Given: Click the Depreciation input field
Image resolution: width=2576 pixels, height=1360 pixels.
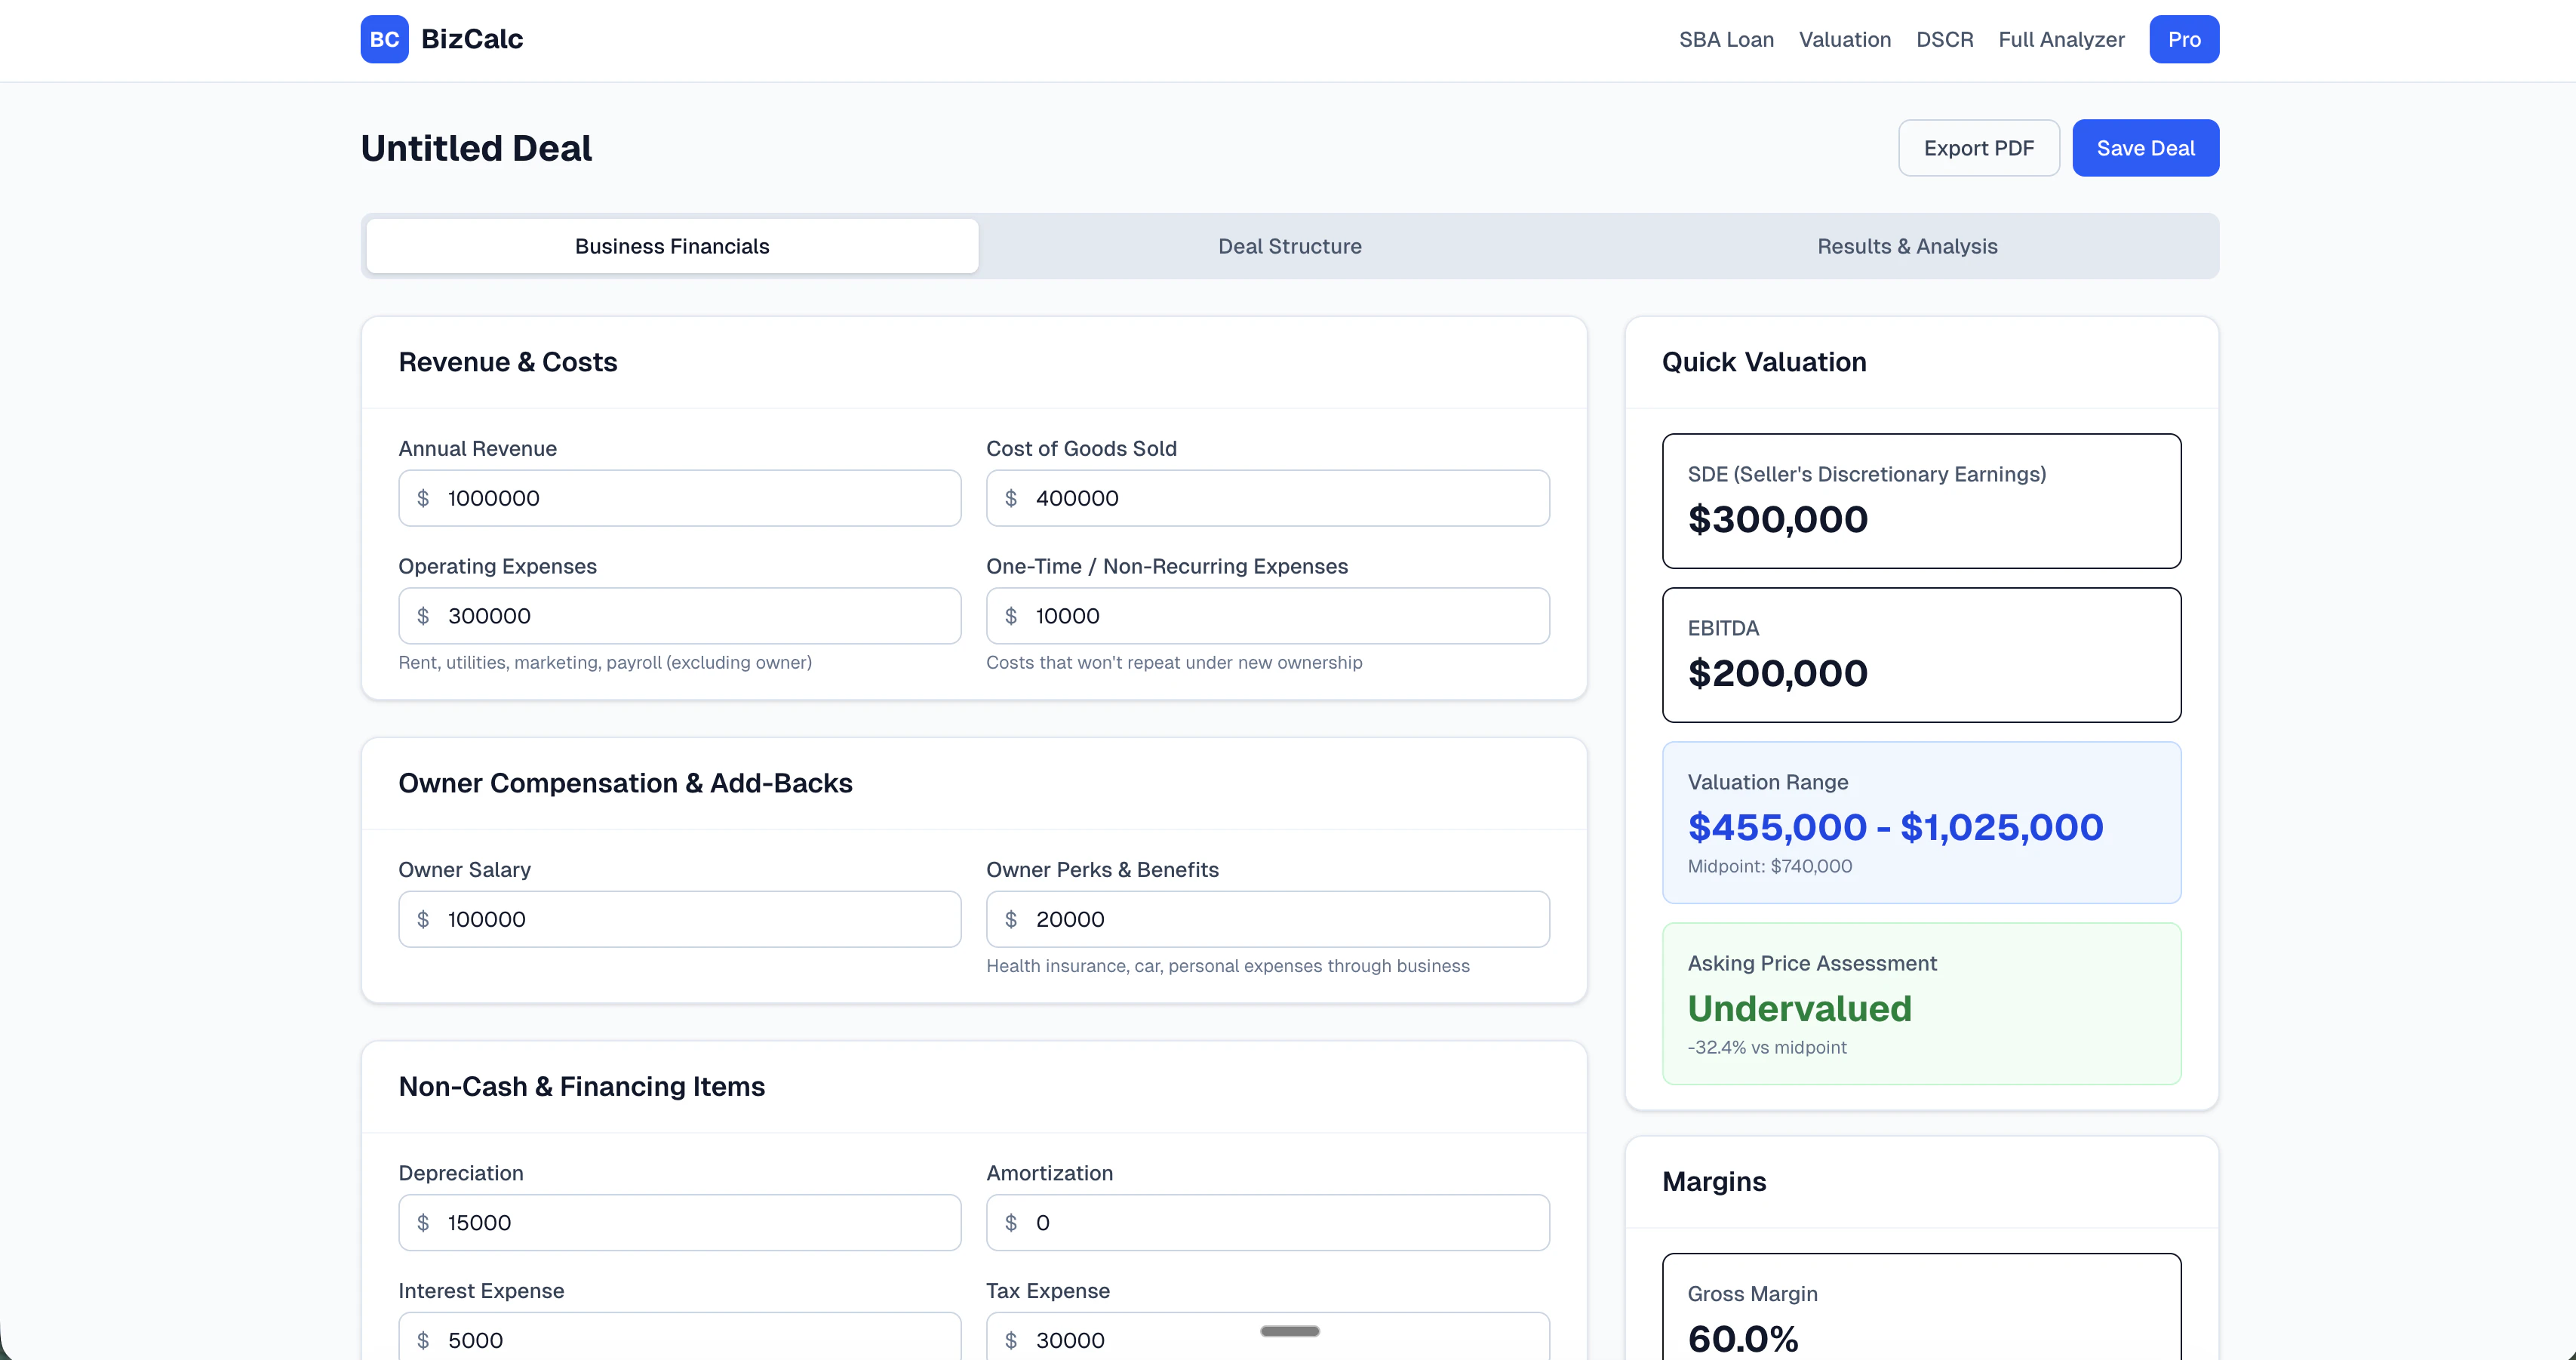Looking at the screenshot, I should [680, 1222].
